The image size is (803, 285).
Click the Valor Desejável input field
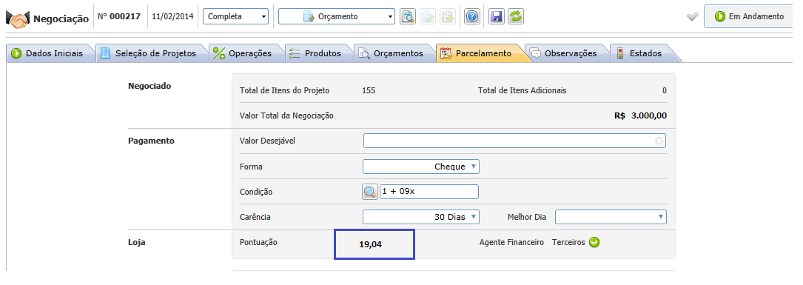click(514, 141)
